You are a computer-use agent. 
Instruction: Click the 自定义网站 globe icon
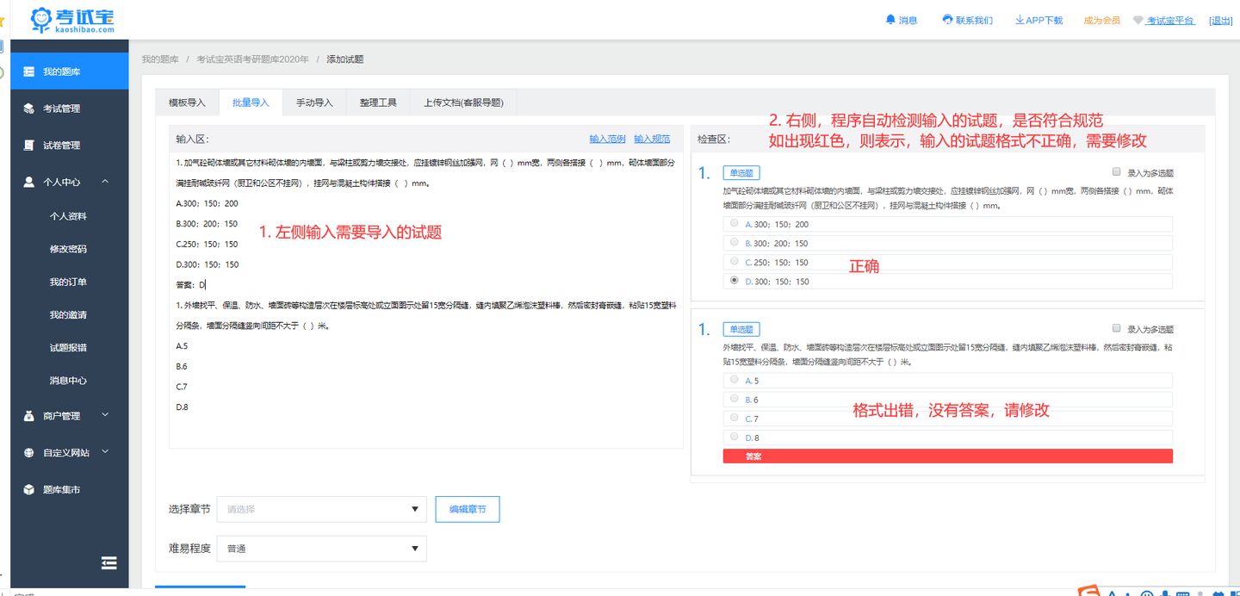28,451
